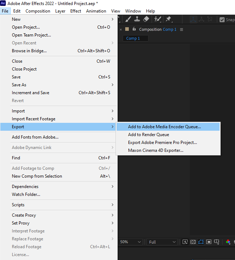The width and height of the screenshot is (235, 260).
Task: Open the Full resolution dropdown
Action: [161, 242]
